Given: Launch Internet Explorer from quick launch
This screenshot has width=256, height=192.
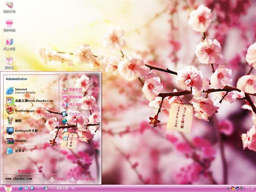Looking at the screenshot, I should pyautogui.click(x=20, y=188).
